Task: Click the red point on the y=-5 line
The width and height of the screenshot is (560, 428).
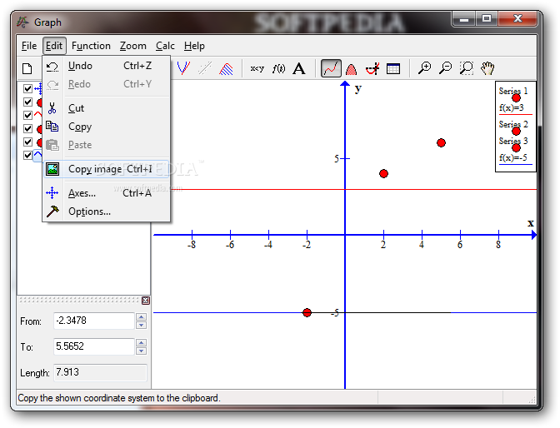Action: pos(307,313)
